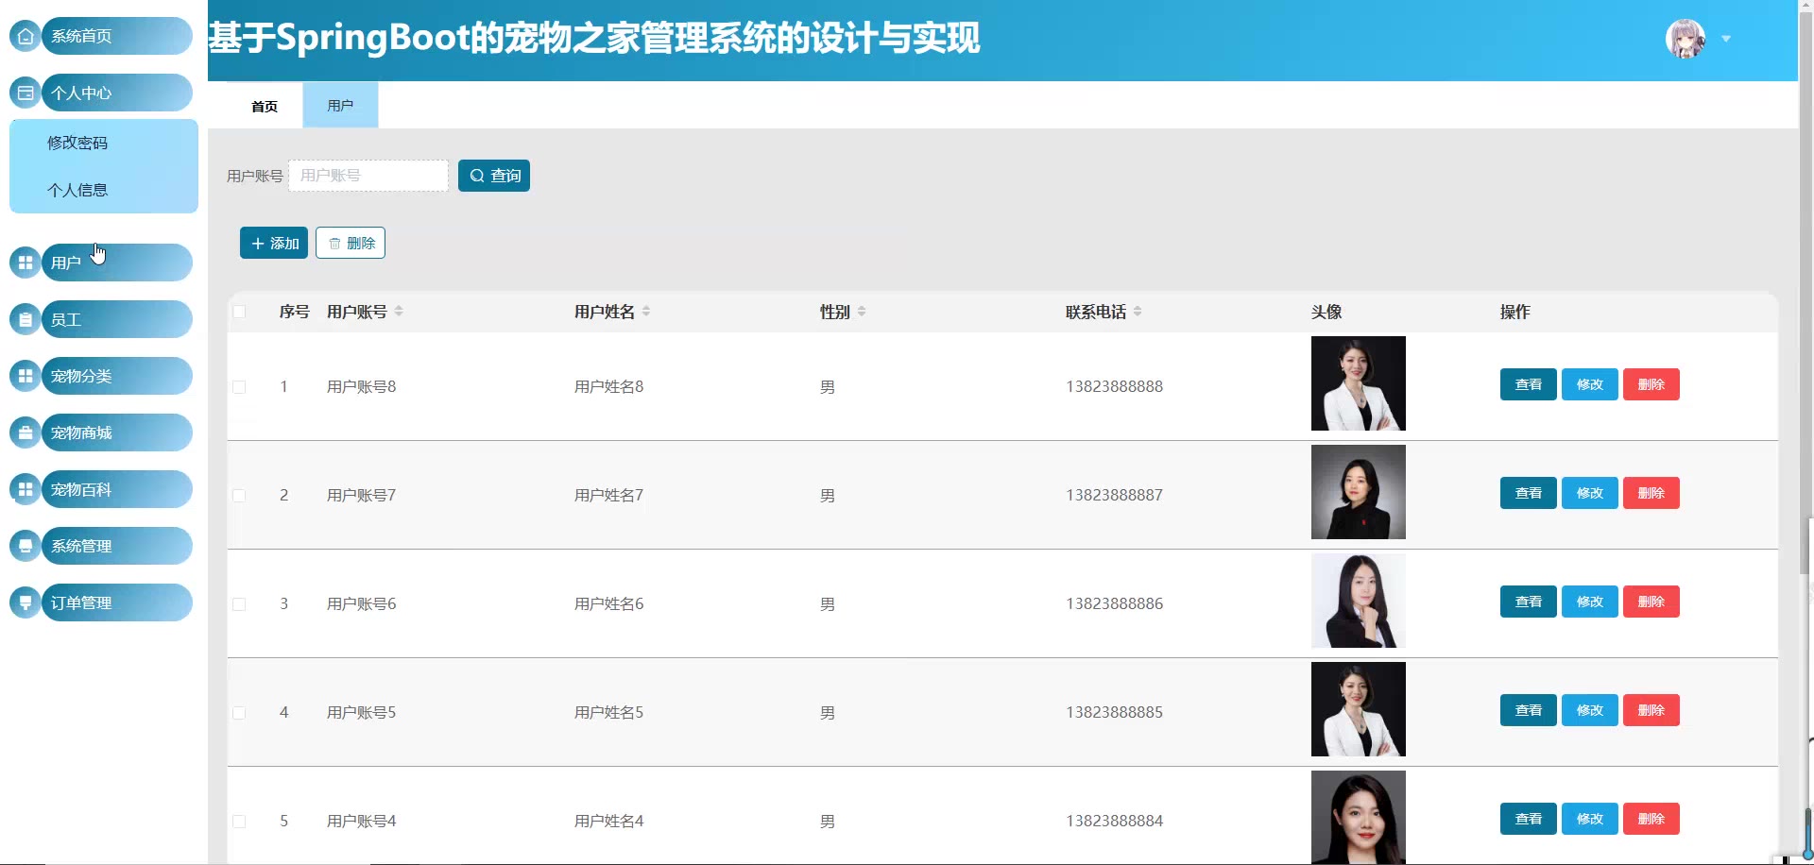Image resolution: width=1814 pixels, height=865 pixels.
Task: Click the grid icon beside 宠物百科
Action: click(x=26, y=489)
